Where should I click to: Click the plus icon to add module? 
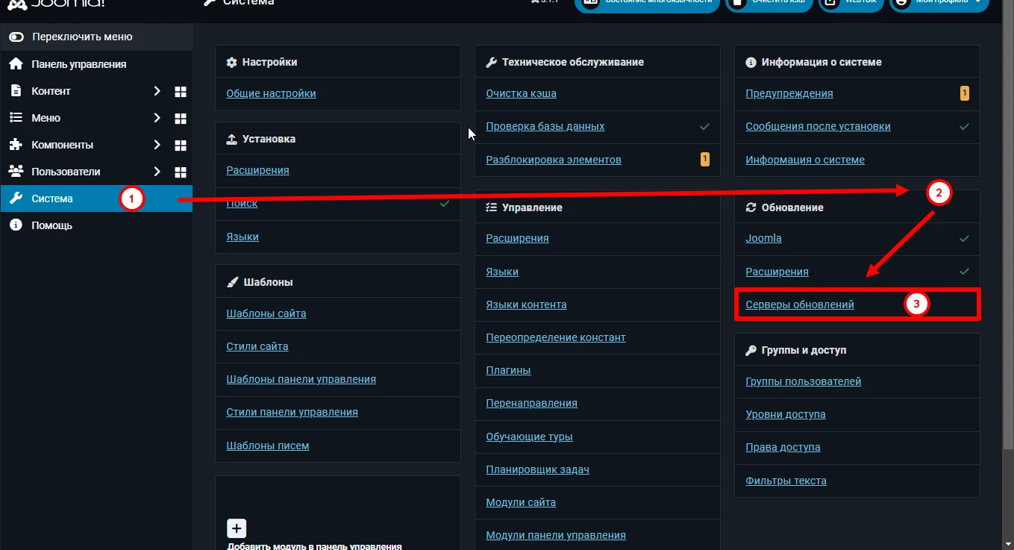point(237,528)
